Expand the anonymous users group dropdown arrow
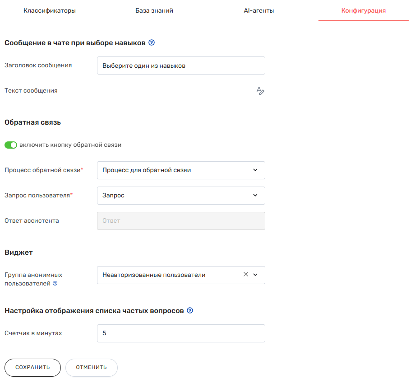This screenshot has height=379, width=415. (255, 275)
